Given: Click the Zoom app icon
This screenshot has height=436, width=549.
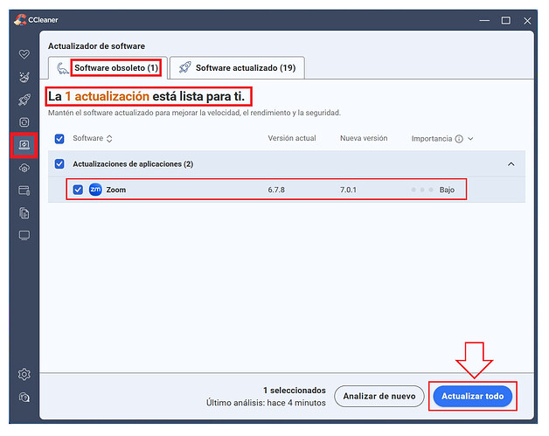Looking at the screenshot, I should (95, 190).
